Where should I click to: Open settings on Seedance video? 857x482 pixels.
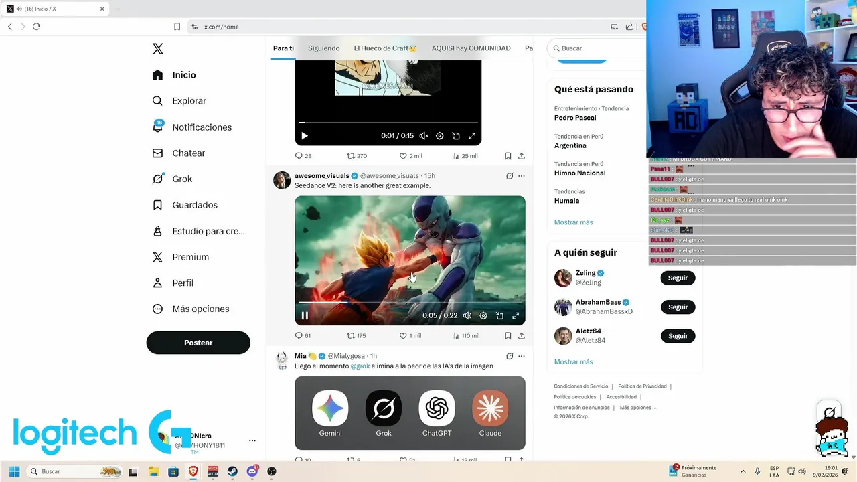tap(483, 315)
